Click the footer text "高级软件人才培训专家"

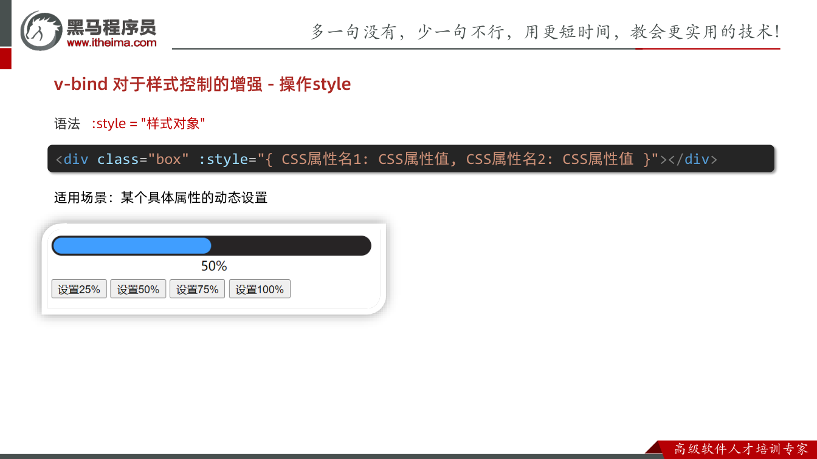click(742, 449)
